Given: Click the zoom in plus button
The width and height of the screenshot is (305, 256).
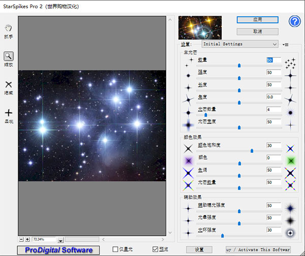Looking at the screenshot, I should pyautogui.click(x=27, y=239).
